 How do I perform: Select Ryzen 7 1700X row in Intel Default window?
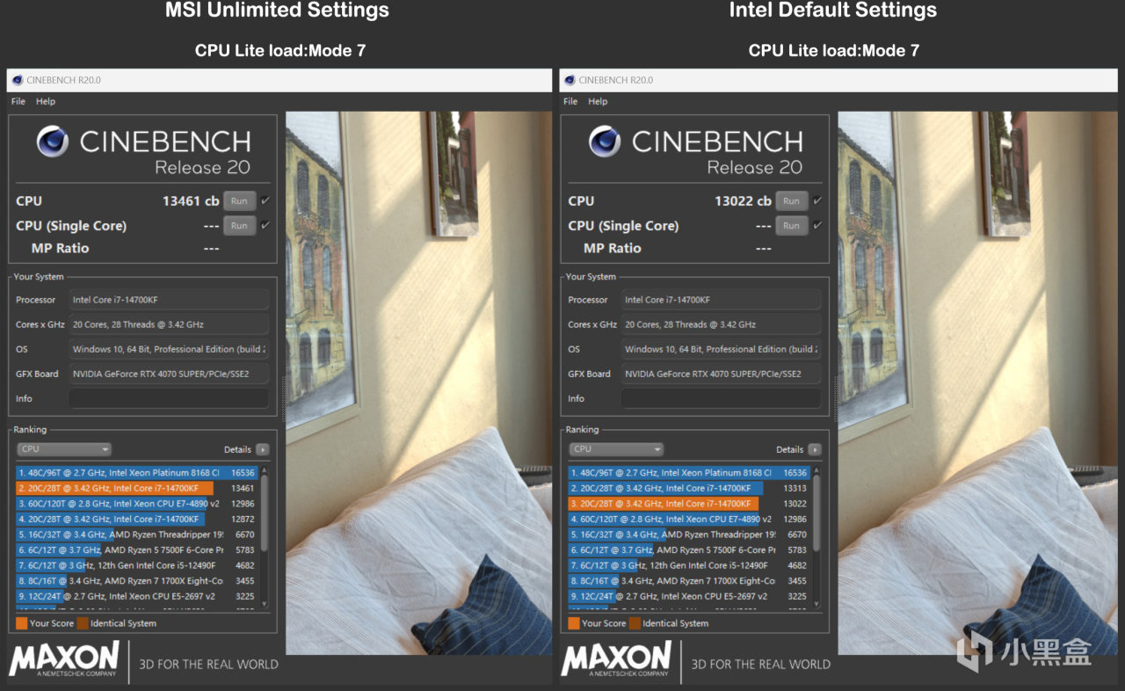click(x=688, y=581)
